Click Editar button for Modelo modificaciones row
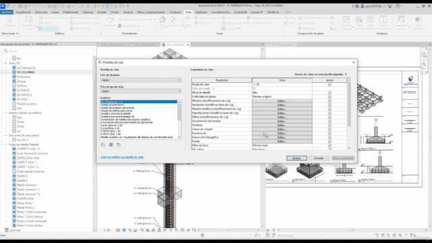Viewport: 432px width, 243px height. pyautogui.click(x=282, y=101)
